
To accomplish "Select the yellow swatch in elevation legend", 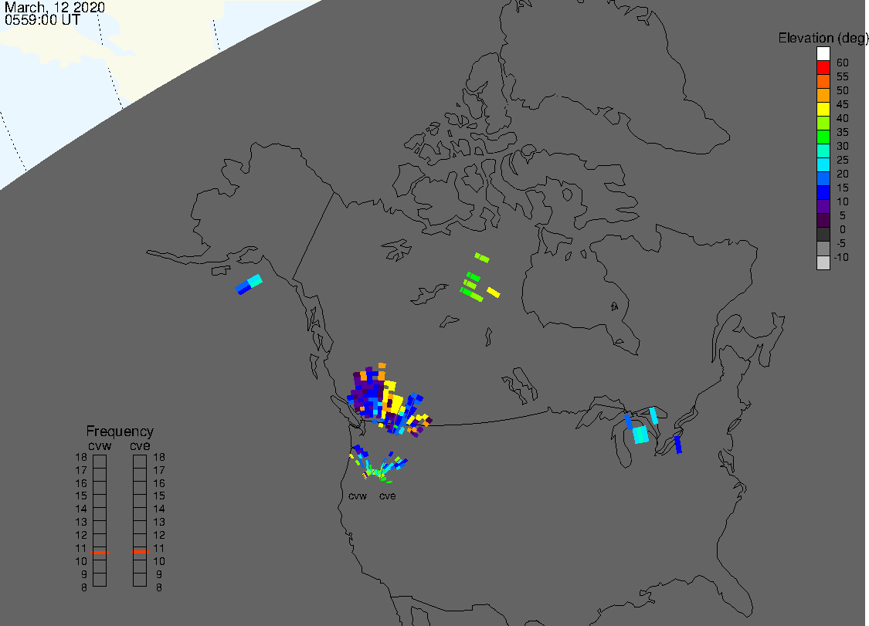I will pos(823,109).
